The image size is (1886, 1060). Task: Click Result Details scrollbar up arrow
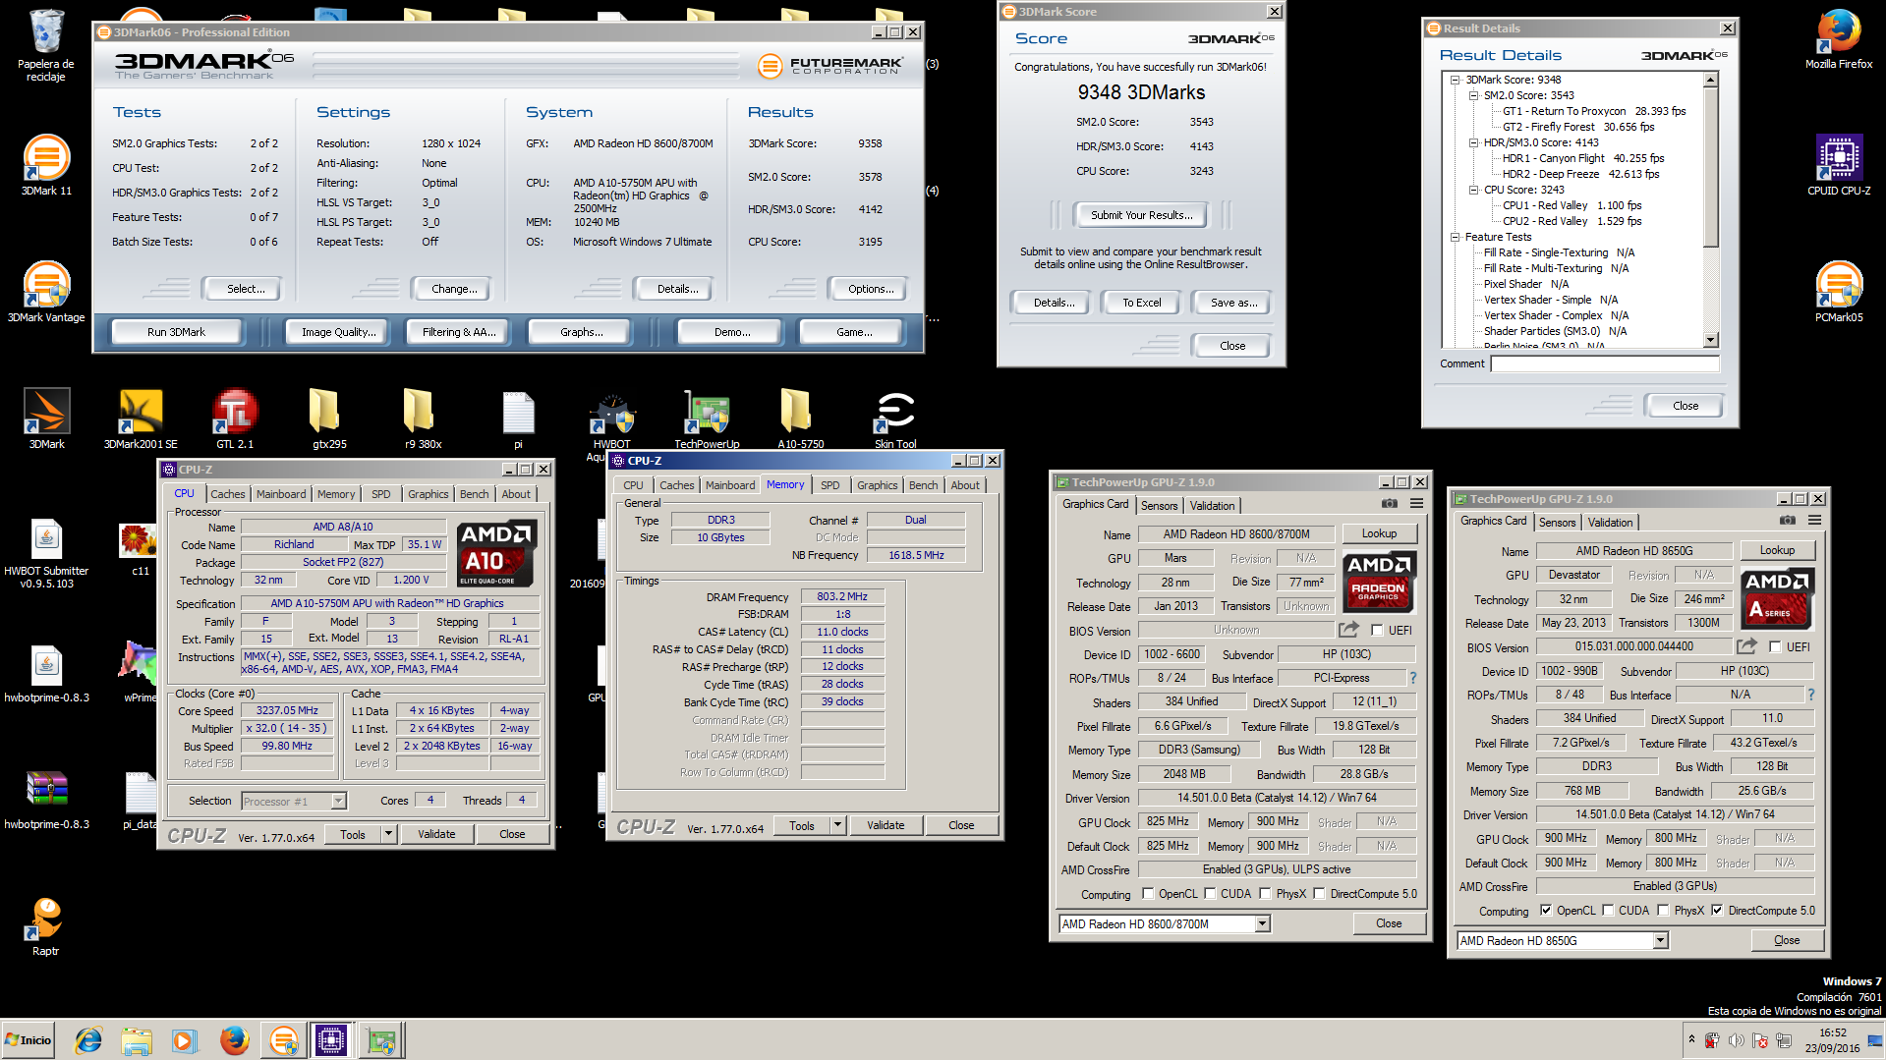(x=1711, y=80)
